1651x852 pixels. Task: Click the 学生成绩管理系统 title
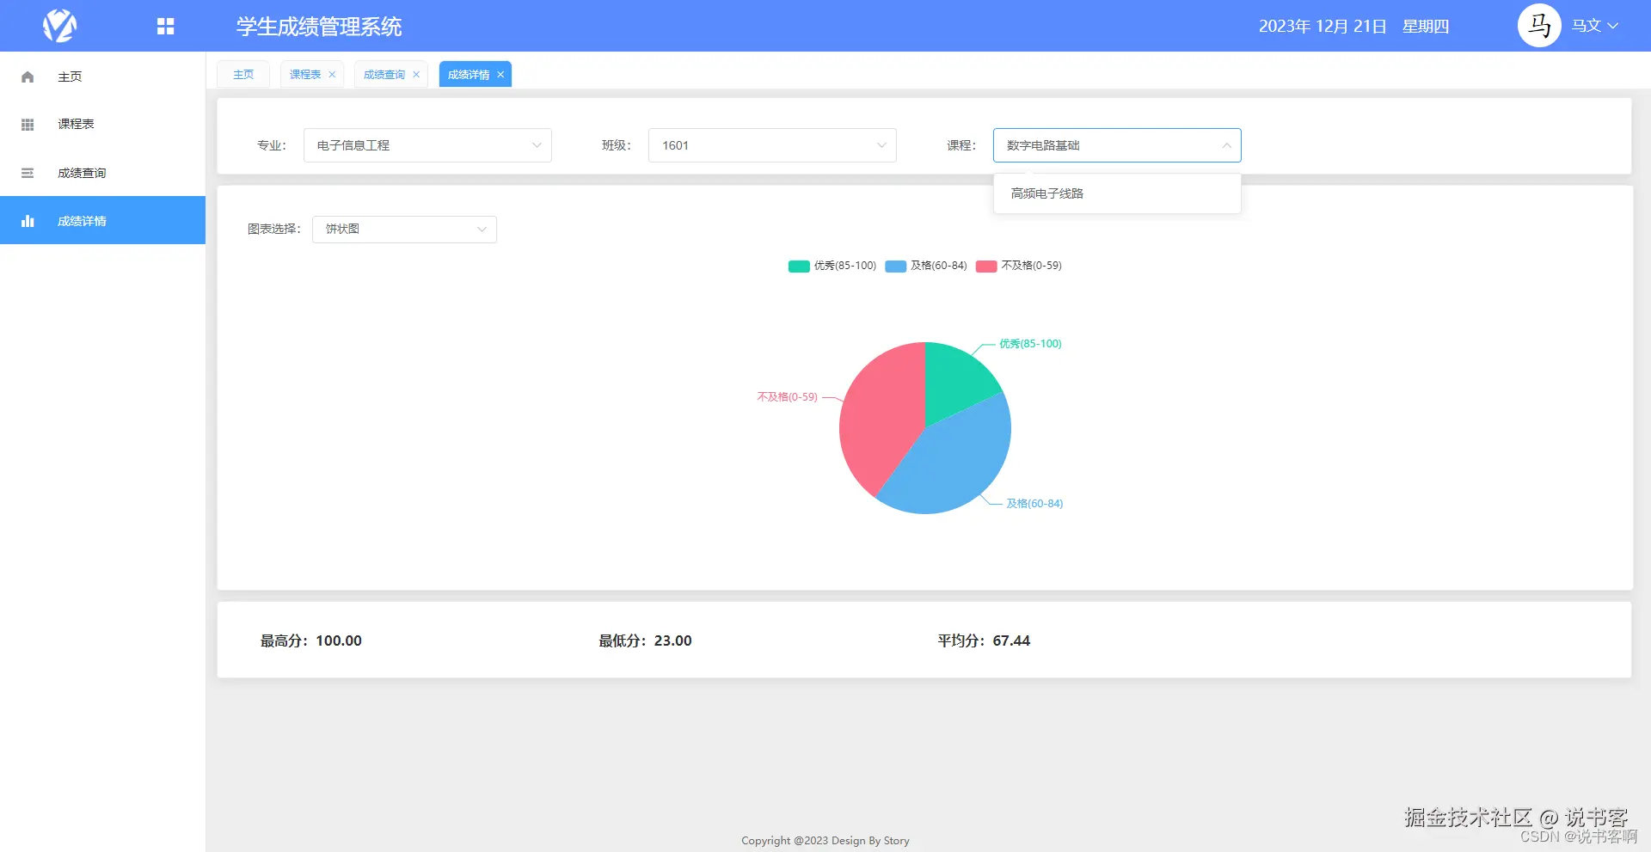pyautogui.click(x=319, y=27)
